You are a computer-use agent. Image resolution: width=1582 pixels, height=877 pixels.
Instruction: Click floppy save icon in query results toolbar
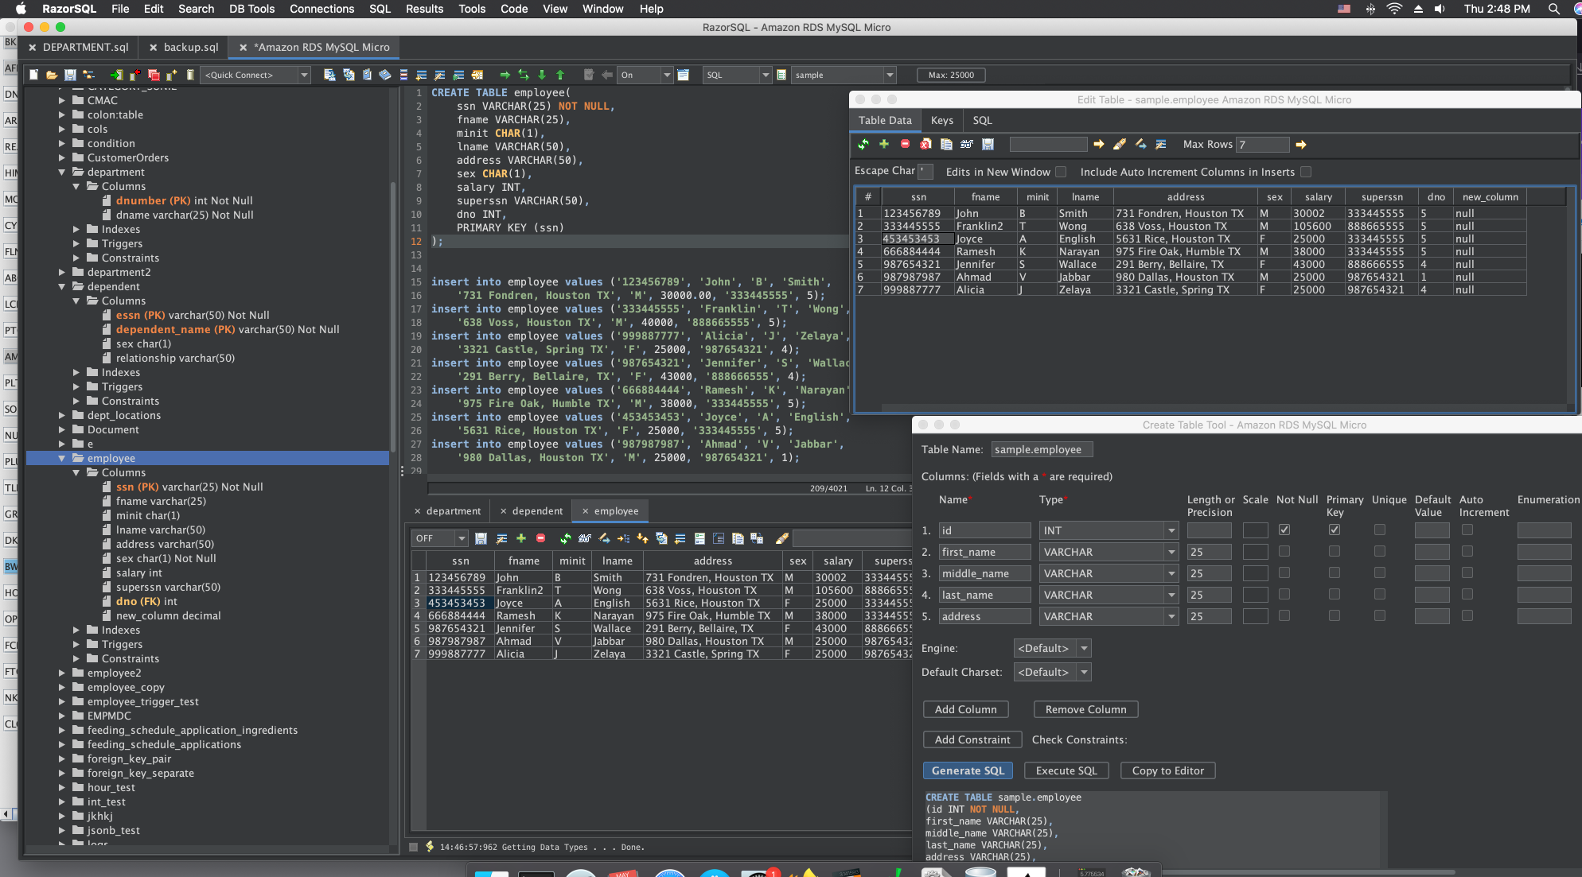(481, 538)
